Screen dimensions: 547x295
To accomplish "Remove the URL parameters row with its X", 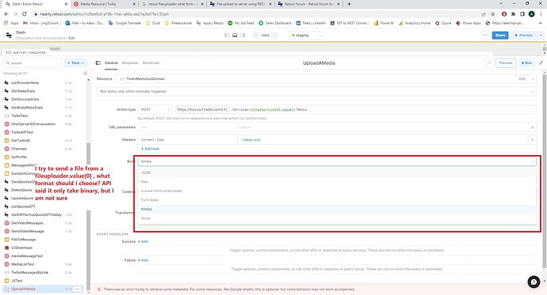I will click(x=533, y=127).
